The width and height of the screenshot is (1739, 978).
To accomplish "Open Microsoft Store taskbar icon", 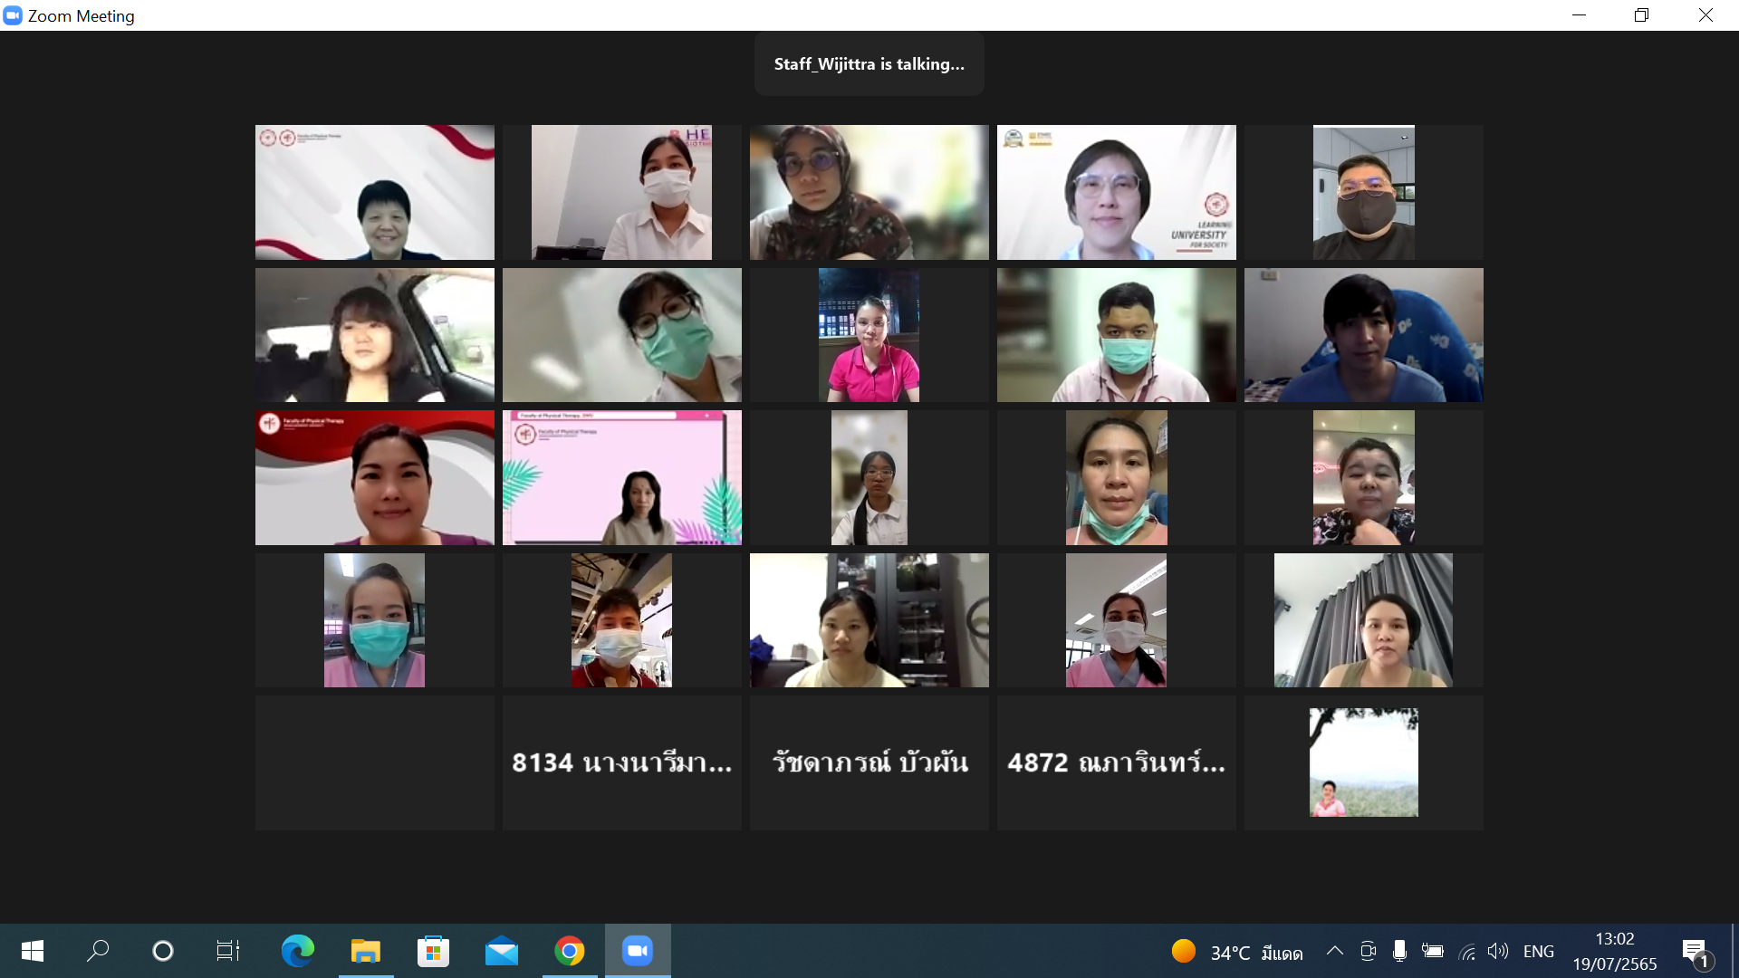I will (x=433, y=951).
